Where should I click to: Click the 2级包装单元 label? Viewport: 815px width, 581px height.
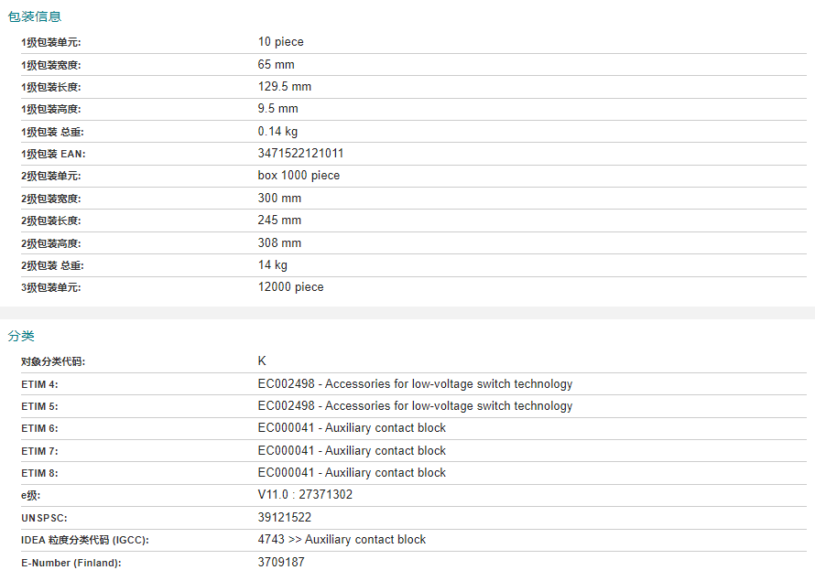click(x=51, y=177)
